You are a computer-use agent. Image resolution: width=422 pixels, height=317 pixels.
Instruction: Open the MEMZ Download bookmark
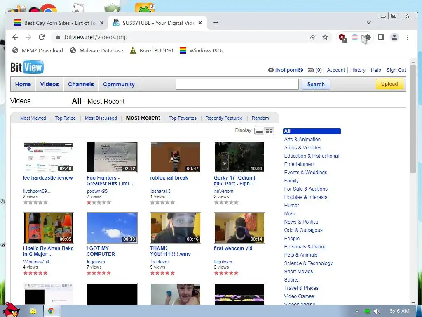click(x=38, y=51)
